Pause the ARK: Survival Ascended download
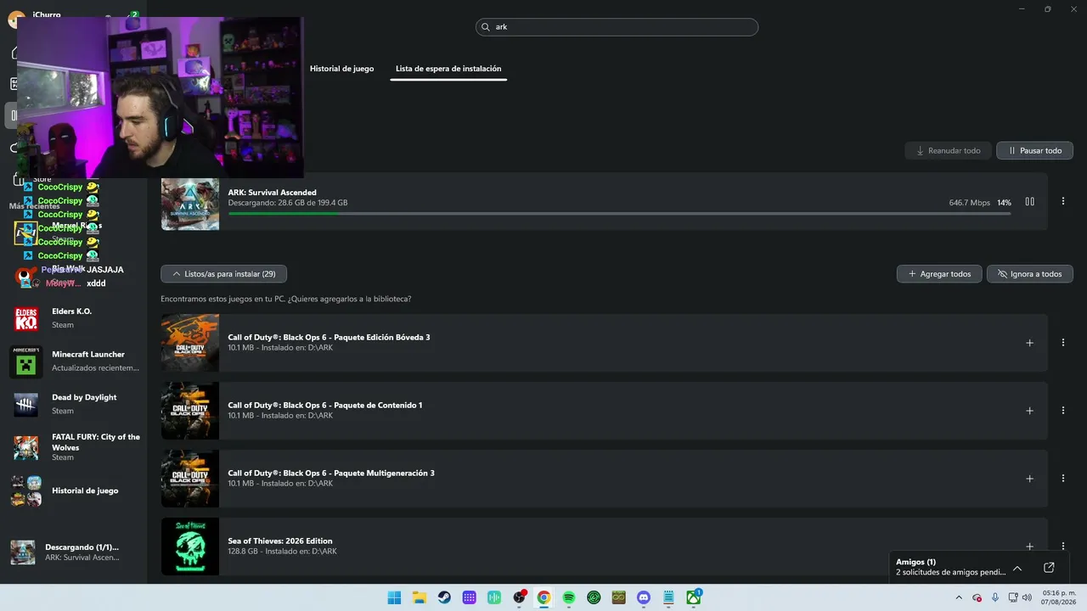This screenshot has width=1087, height=611. point(1029,202)
